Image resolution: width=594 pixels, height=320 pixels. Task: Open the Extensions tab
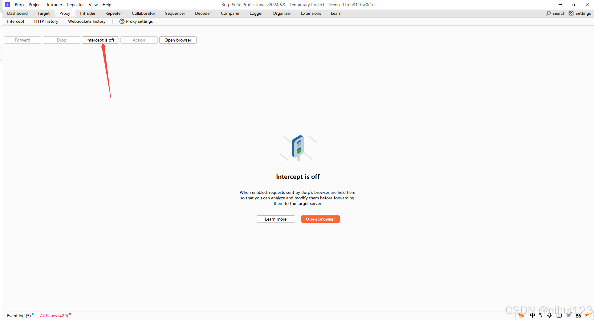pyautogui.click(x=311, y=13)
